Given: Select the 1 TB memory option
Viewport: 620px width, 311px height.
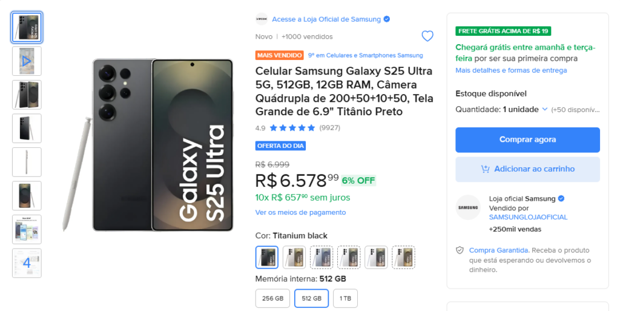Looking at the screenshot, I should pyautogui.click(x=345, y=298).
